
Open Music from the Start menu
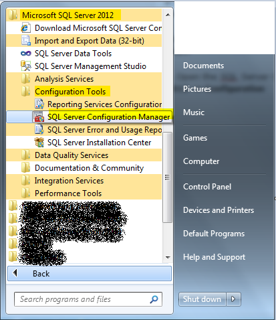pos(194,112)
